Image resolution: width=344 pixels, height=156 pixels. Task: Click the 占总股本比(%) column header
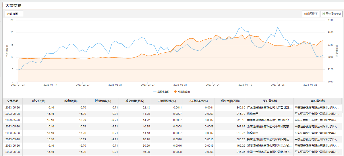tap(199, 101)
